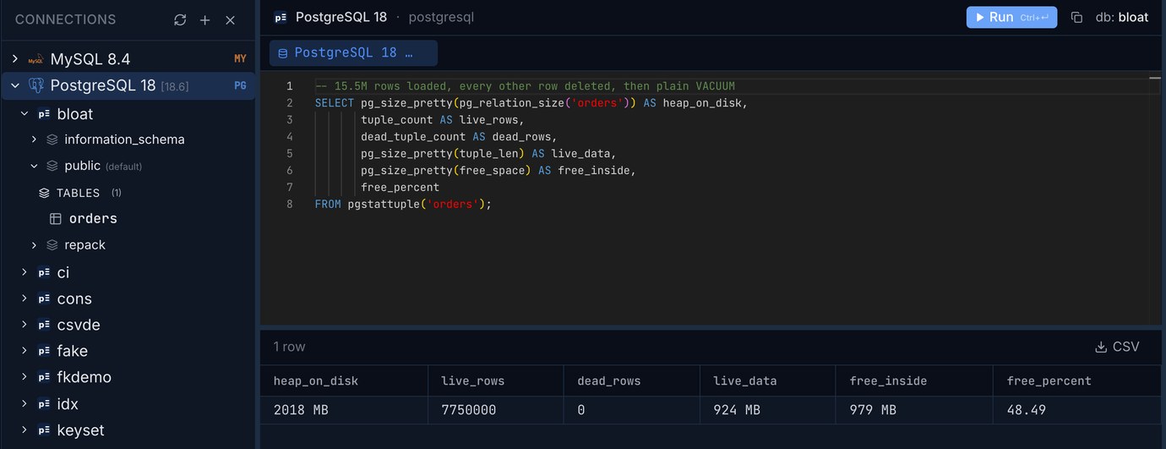Screen dimensions: 1166x449
Task: Click the PG badge on PostgreSQL 18 row
Action: click(x=240, y=85)
